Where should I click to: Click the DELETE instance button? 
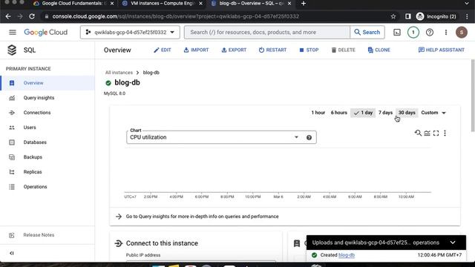pyautogui.click(x=343, y=50)
